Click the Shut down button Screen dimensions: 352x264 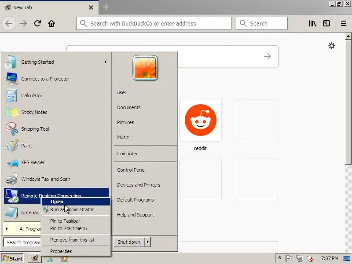tap(129, 242)
